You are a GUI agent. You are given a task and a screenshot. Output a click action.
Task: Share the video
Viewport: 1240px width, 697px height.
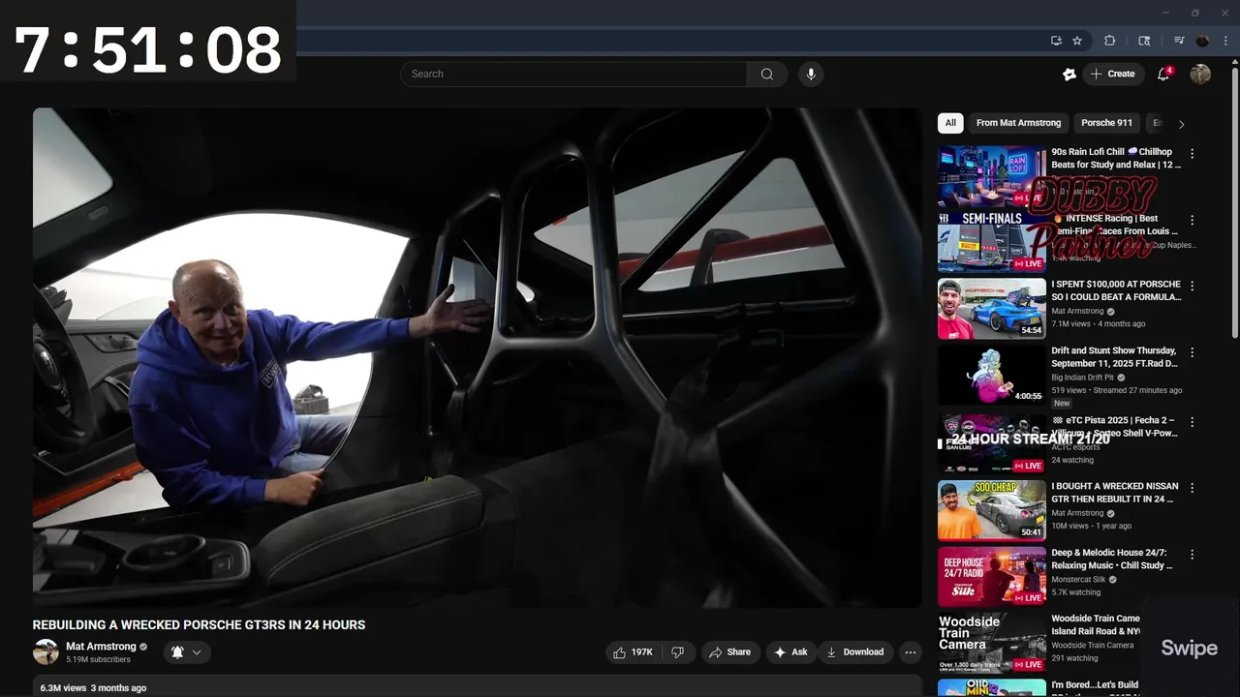tap(729, 652)
